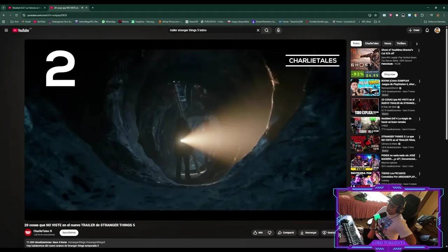Open the Gmail bookmark
The height and width of the screenshot is (252, 448).
pyautogui.click(x=26, y=22)
